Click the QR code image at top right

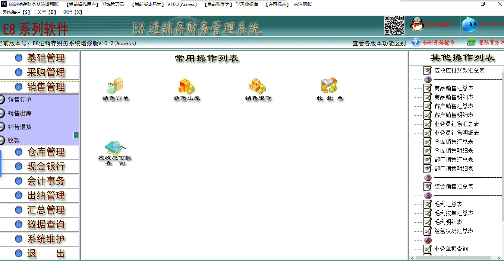394,26
